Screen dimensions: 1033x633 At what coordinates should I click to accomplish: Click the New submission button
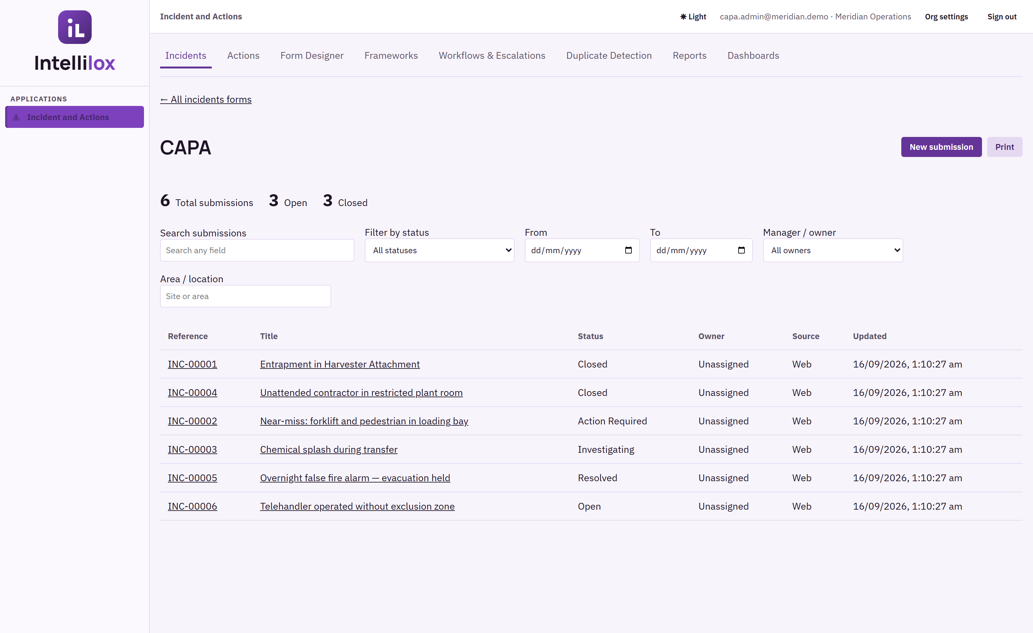click(x=941, y=147)
